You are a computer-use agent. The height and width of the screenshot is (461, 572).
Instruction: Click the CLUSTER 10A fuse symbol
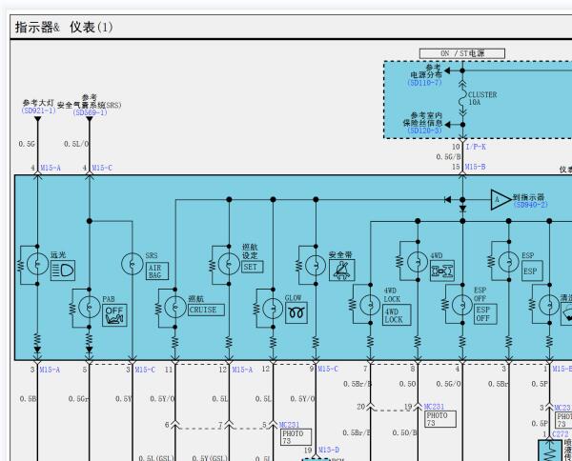[462, 98]
